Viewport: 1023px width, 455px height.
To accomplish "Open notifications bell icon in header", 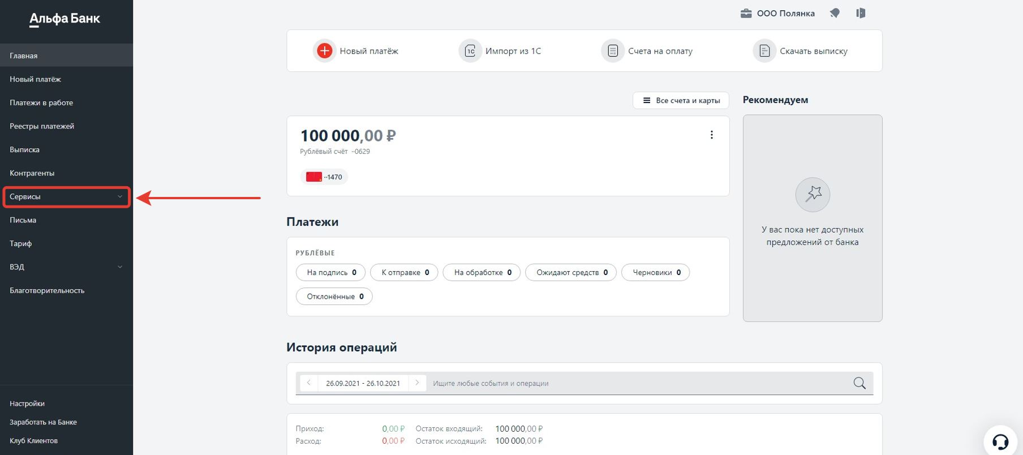I will tap(835, 13).
